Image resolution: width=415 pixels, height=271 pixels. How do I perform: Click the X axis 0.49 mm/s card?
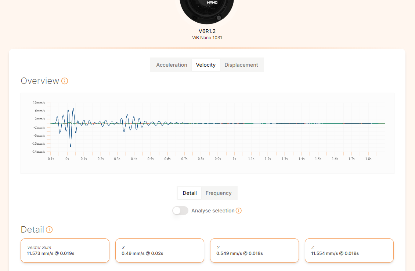160,250
